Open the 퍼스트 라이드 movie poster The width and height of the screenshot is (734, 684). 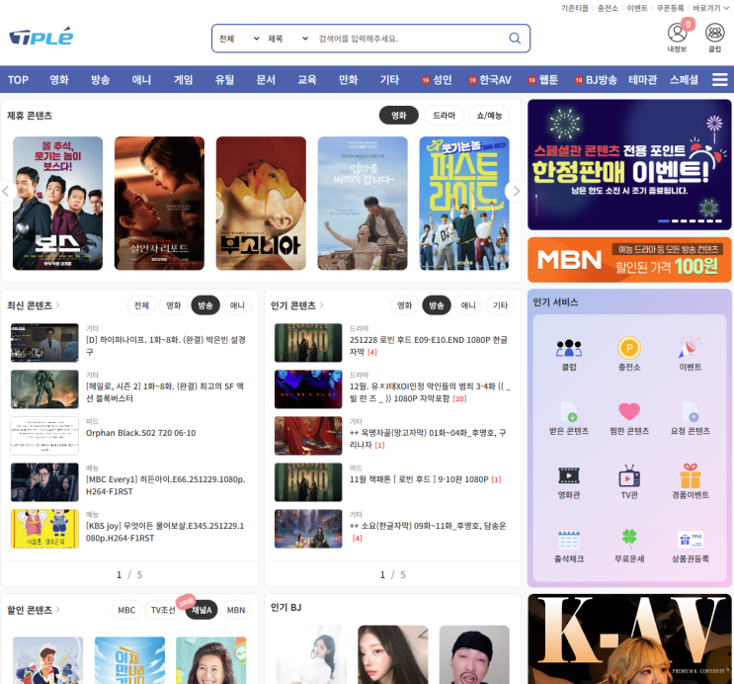(x=464, y=203)
